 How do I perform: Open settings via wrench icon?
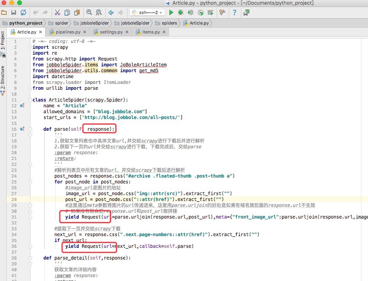[x=222, y=12]
